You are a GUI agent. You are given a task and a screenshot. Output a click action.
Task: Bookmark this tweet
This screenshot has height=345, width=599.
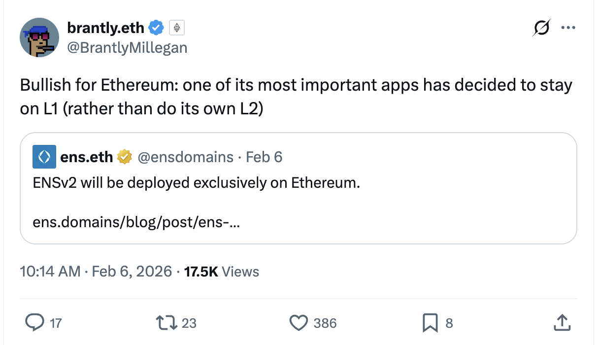(x=430, y=323)
